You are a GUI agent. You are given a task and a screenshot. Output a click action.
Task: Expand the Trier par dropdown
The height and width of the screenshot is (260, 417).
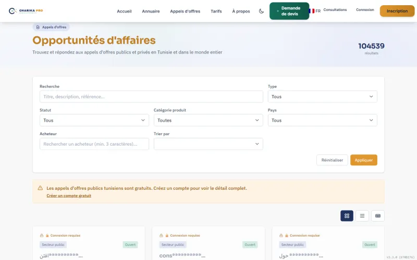click(208, 144)
